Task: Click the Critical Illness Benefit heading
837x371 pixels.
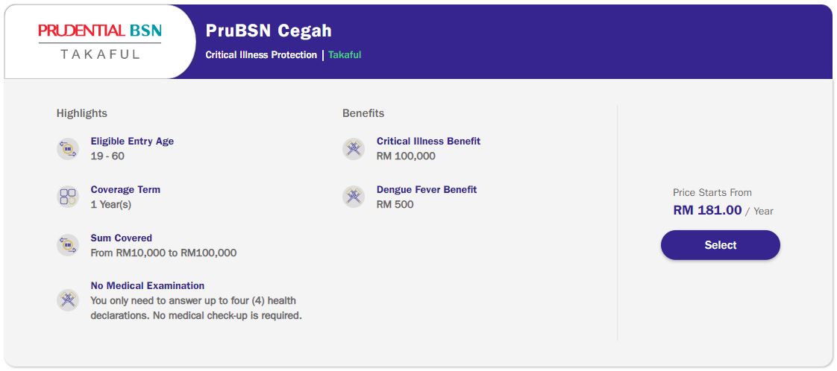Action: click(428, 142)
